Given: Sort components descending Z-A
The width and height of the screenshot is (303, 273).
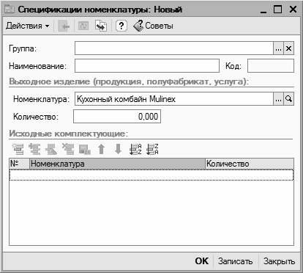Looking at the screenshot, I should click(152, 149).
